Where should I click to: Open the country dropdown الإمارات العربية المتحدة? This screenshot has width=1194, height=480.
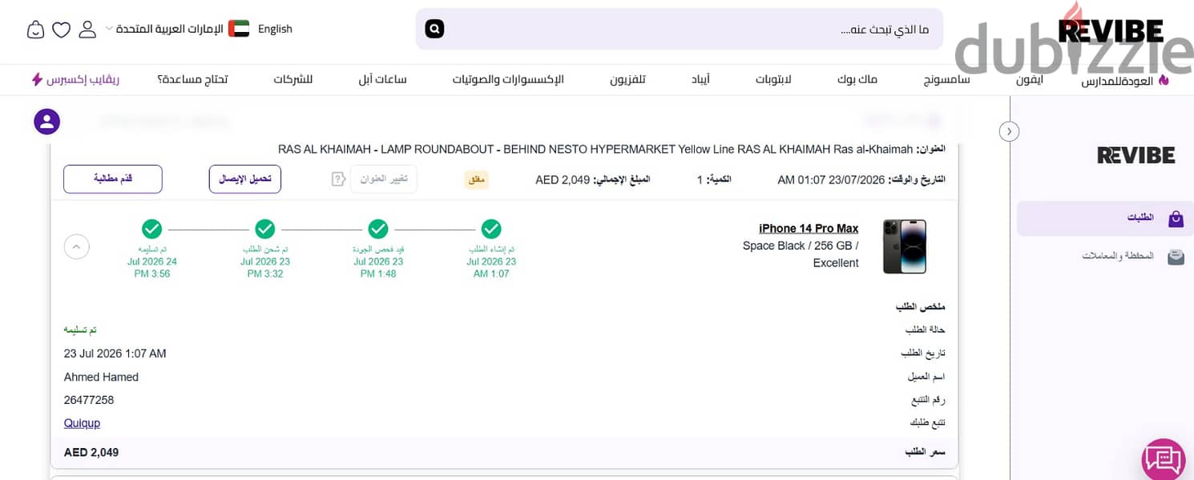tap(164, 29)
